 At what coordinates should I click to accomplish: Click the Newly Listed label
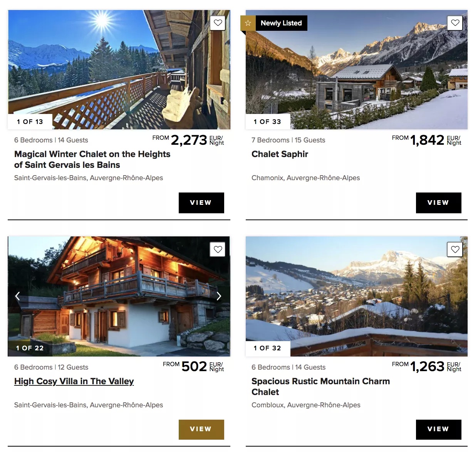pos(281,23)
